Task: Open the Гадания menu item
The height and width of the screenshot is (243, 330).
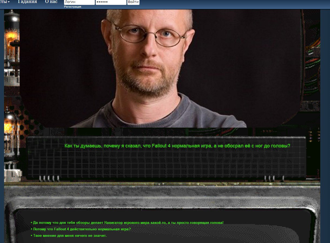Action: click(27, 2)
